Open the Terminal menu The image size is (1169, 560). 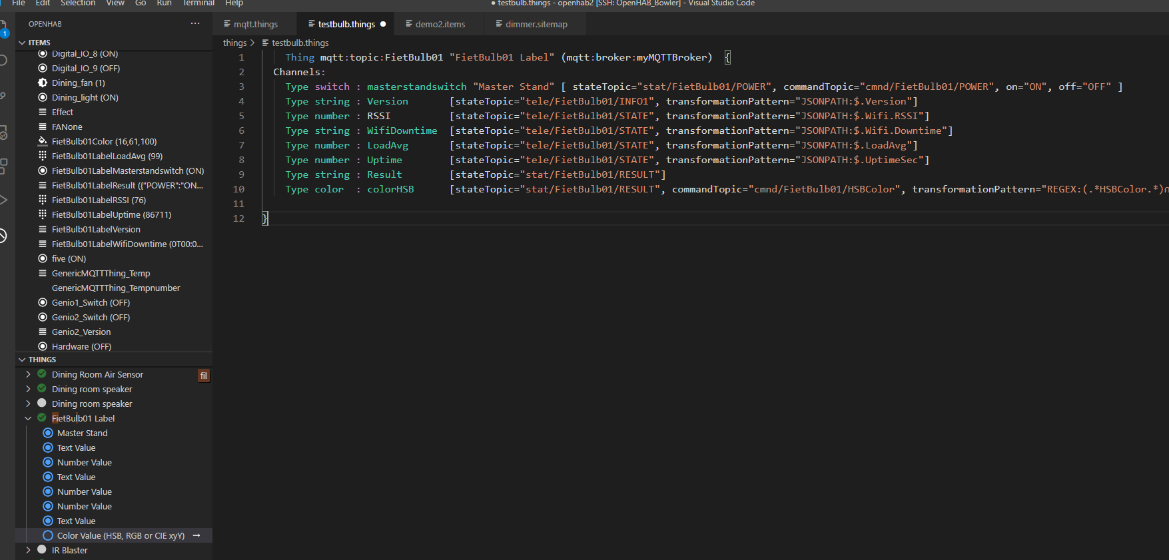point(198,3)
